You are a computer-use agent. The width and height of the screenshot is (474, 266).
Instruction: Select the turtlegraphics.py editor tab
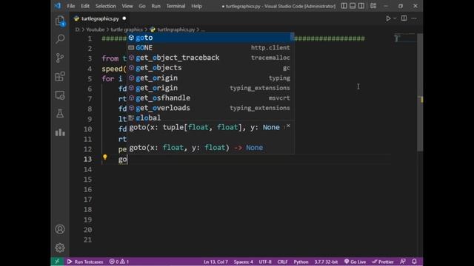pos(100,18)
